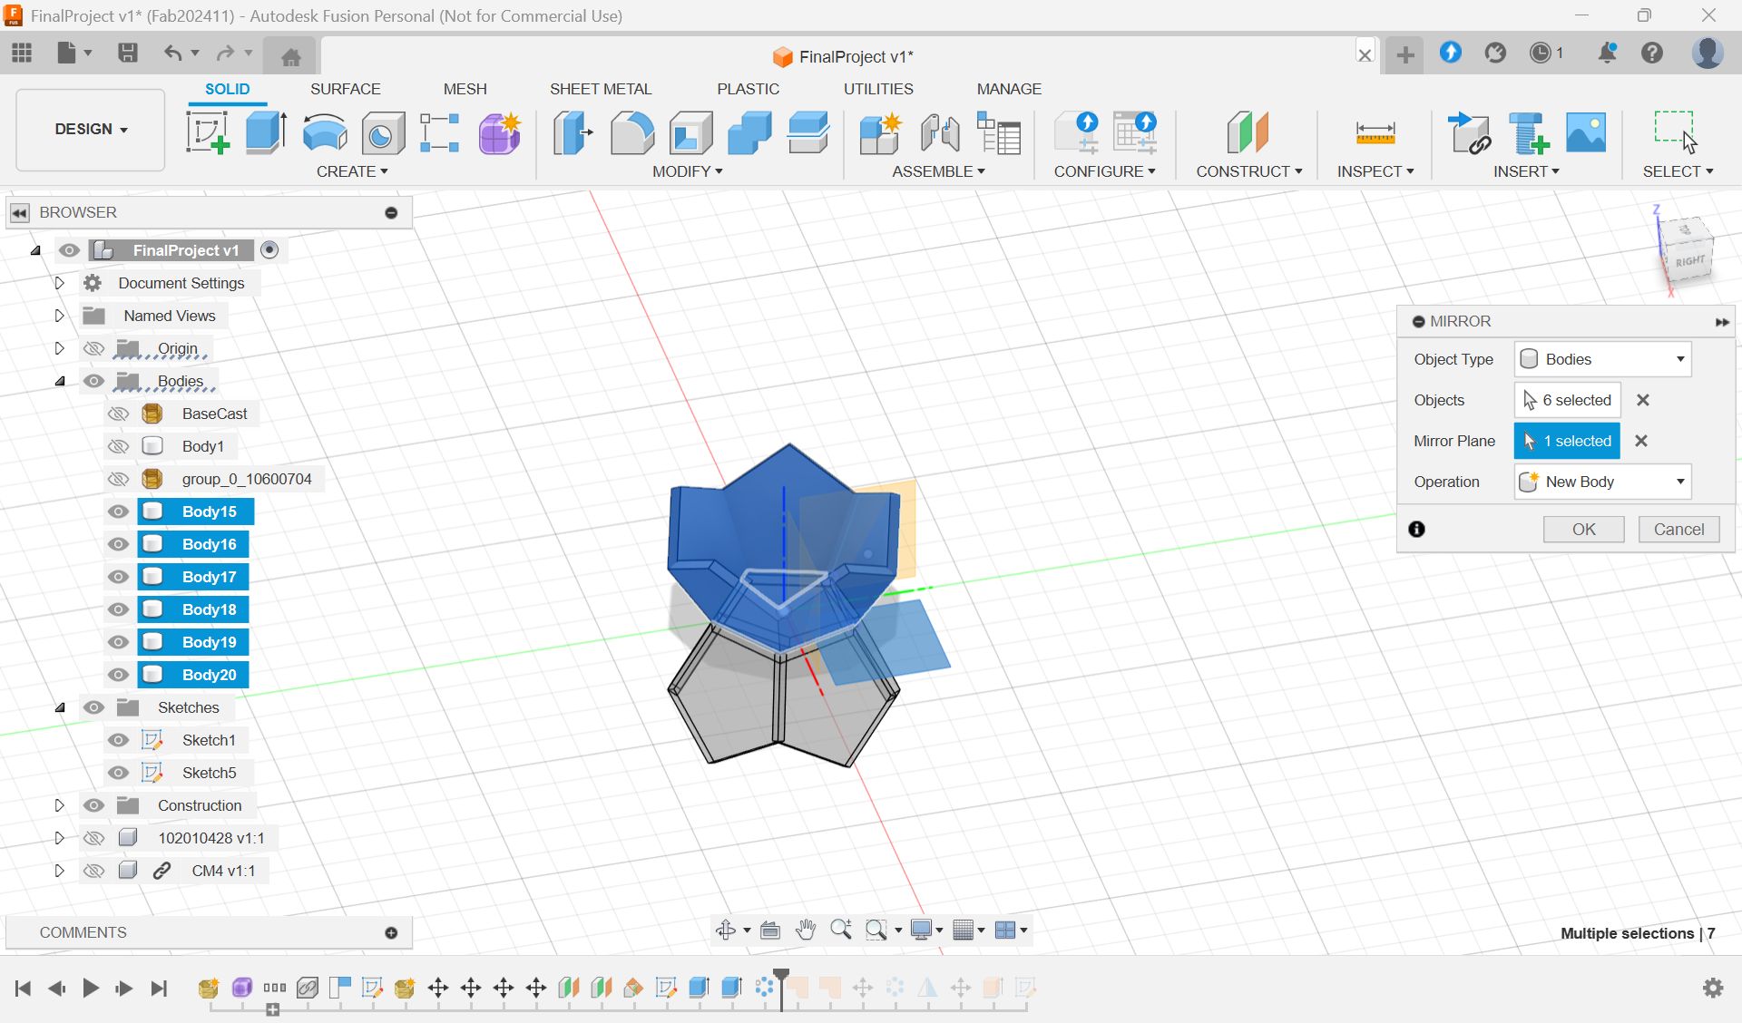Expand the Document Settings node
The height and width of the screenshot is (1023, 1742).
pos(59,283)
